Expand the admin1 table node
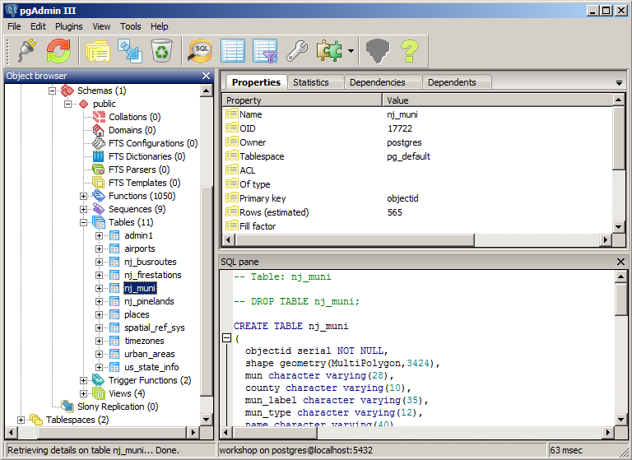 point(99,235)
